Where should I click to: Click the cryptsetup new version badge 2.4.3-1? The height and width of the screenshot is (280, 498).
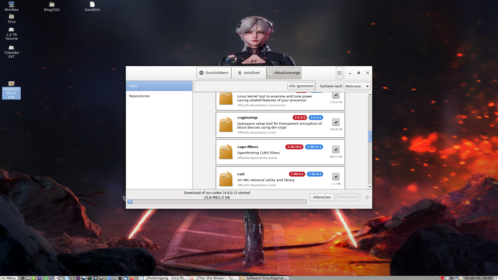[x=316, y=117]
